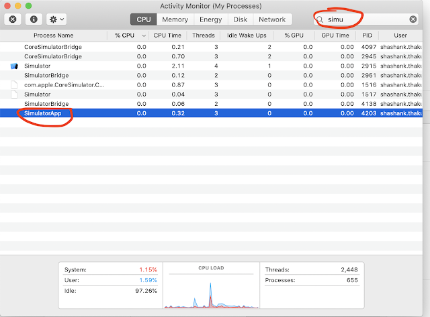Switch to the Energy tab
Viewport: 430px width, 317px height.
pos(210,19)
